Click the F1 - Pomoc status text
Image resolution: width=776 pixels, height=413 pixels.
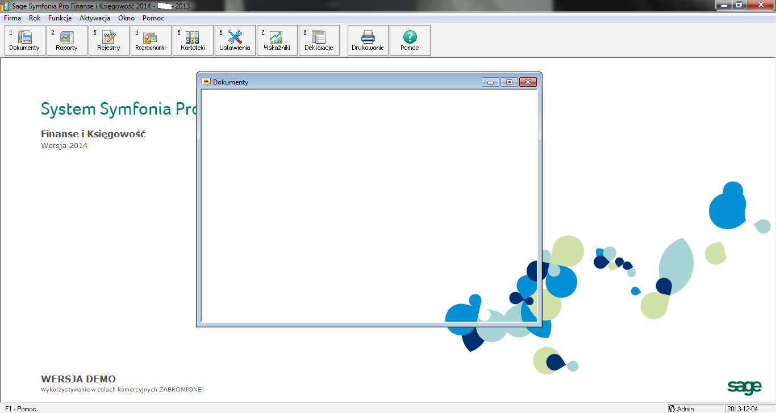tap(20, 408)
